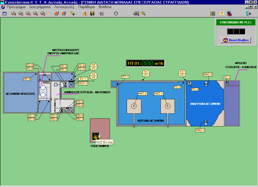The height and width of the screenshot is (187, 258).
Task: Click the exit door icon
Action: (249, 14)
